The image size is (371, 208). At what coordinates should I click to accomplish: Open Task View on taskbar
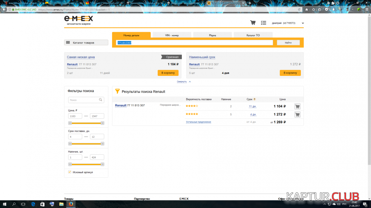coord(23,204)
